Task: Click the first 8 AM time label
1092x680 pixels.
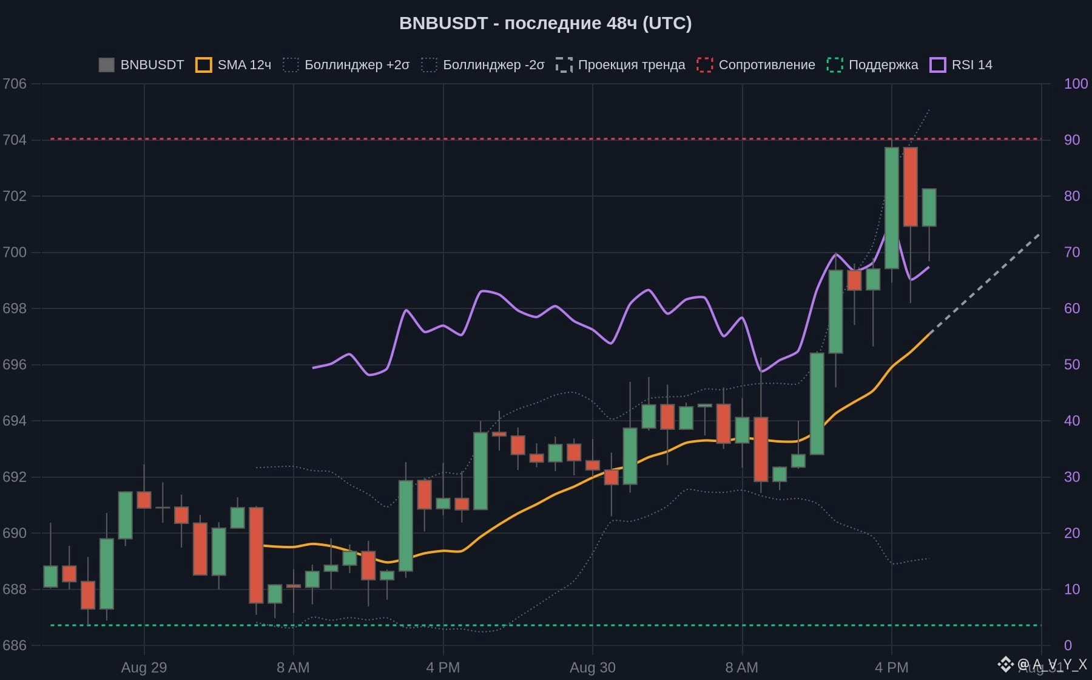Action: 293,668
